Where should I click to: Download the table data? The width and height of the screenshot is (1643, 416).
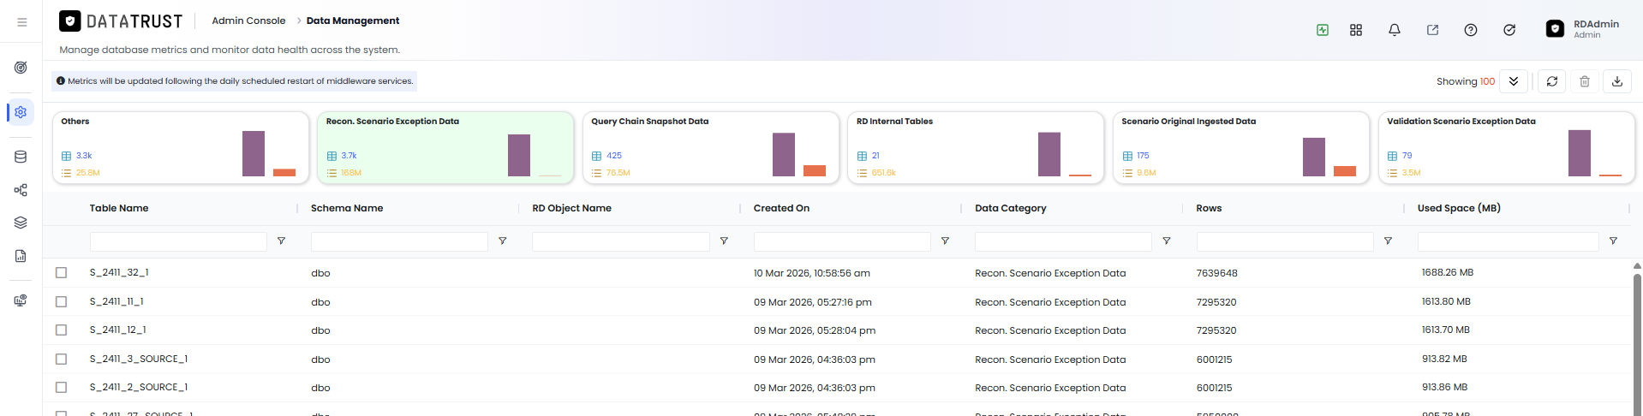click(1617, 81)
